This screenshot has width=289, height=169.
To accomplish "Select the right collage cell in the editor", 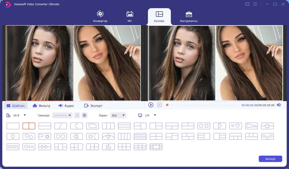I will tap(107, 63).
